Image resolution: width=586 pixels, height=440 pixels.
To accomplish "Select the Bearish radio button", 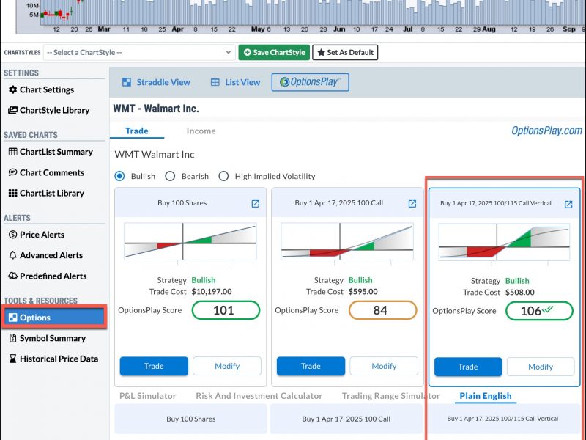I will [170, 176].
